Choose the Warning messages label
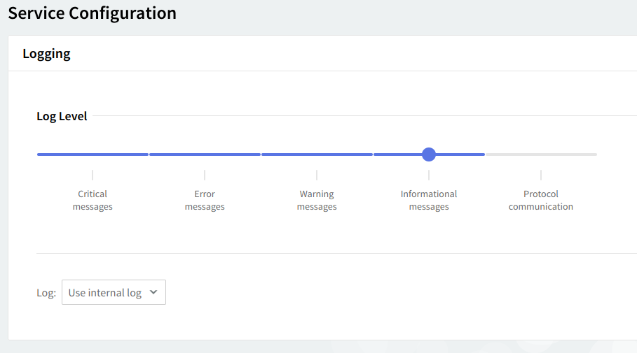637x353 pixels. tap(317, 201)
